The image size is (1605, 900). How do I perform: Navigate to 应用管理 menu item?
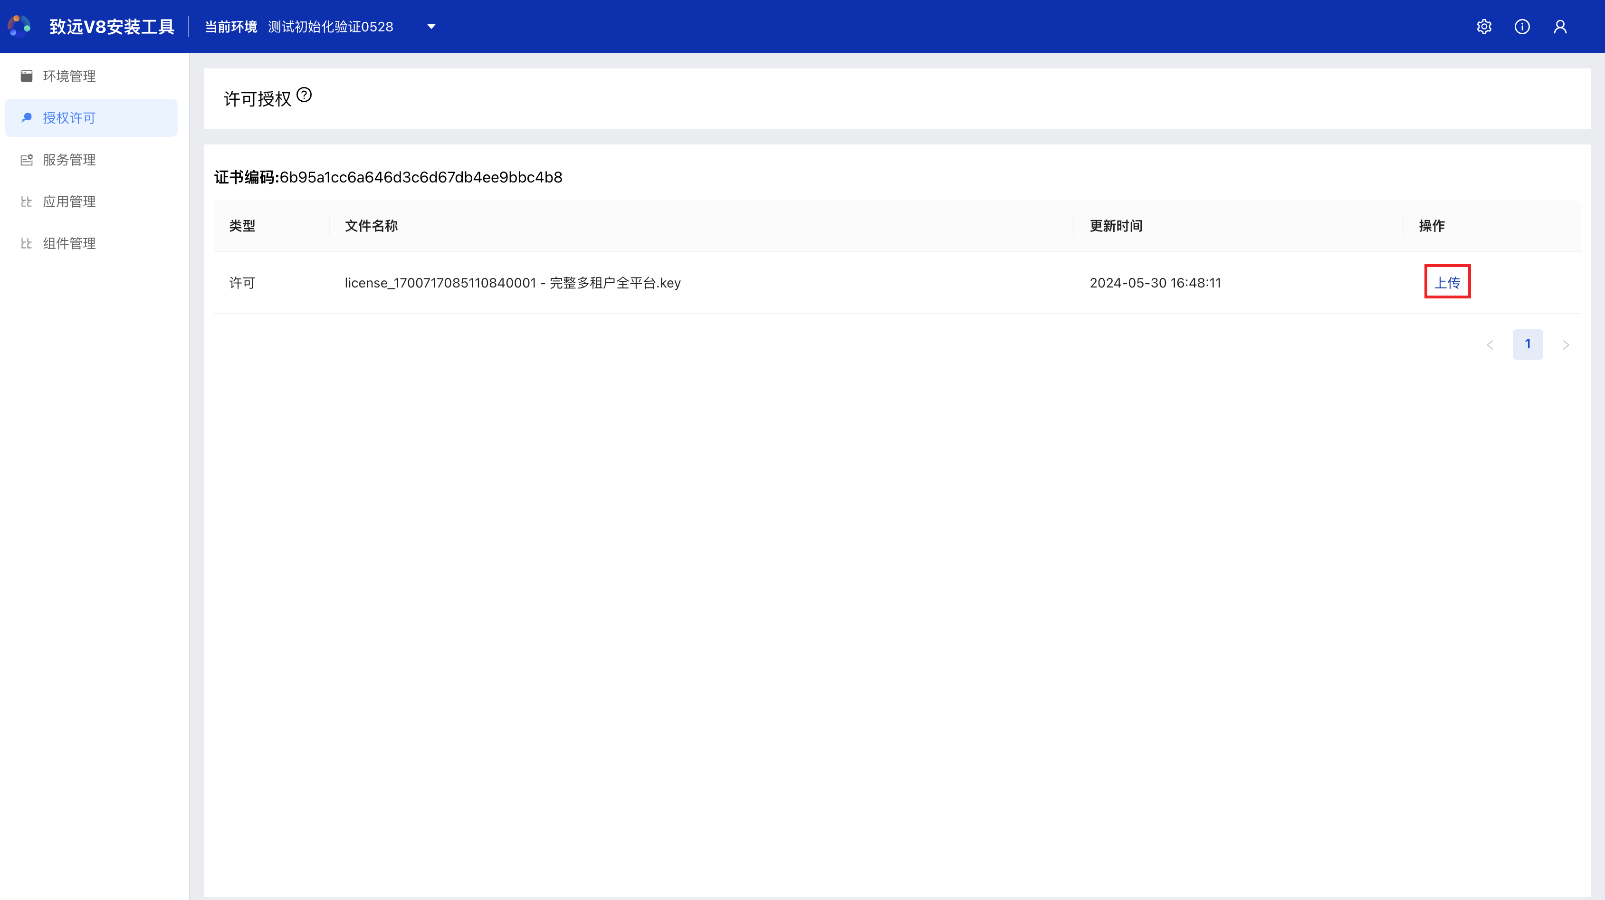91,201
